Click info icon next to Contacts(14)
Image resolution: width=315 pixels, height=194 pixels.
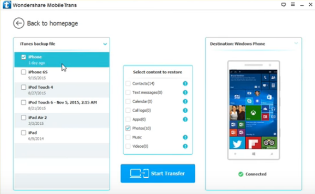185,83
